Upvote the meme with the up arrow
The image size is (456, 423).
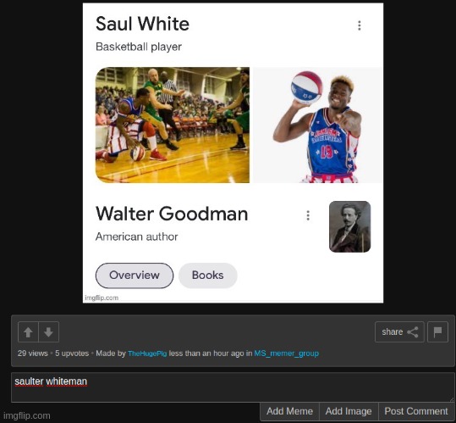pos(28,331)
